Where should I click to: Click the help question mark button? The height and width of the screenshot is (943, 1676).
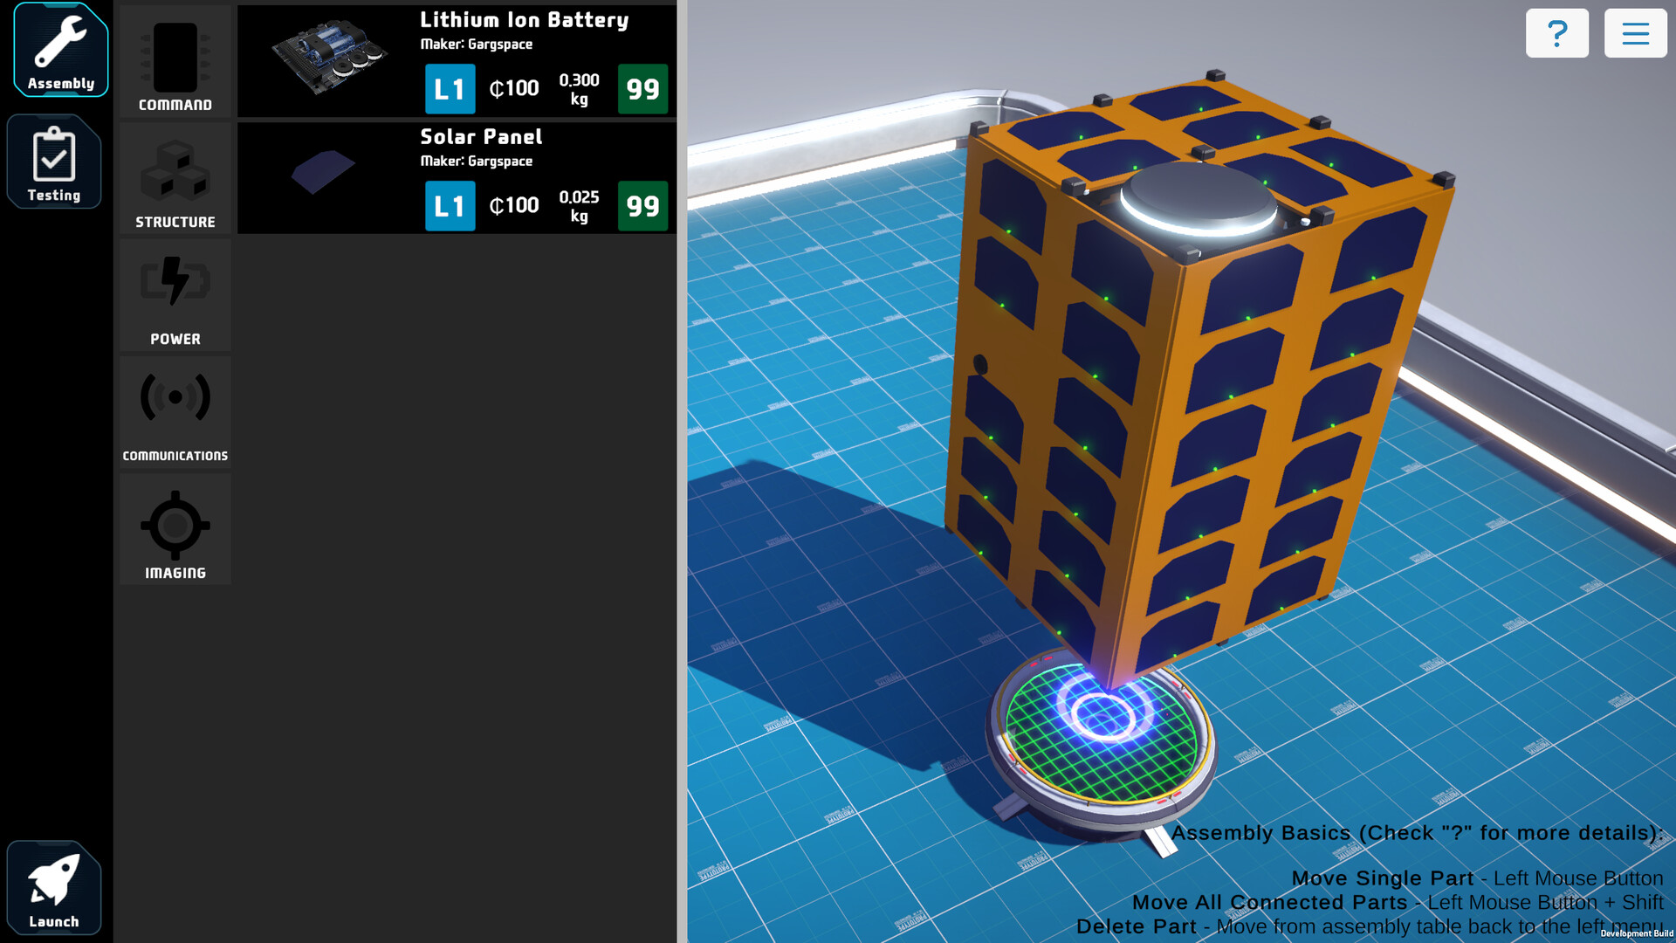tap(1557, 33)
